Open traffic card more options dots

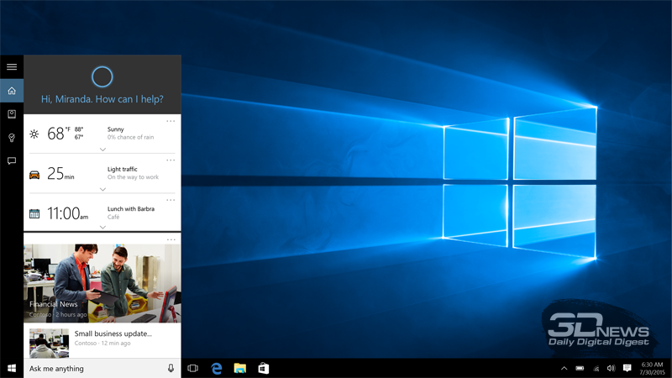click(171, 160)
